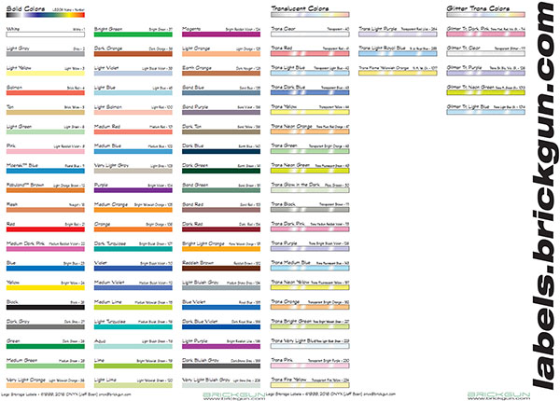Choose the Trans Red color bar
Screen dimensions: 560x401
(310, 54)
